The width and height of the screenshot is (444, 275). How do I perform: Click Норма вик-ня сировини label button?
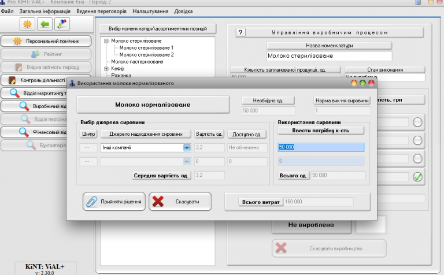pyautogui.click(x=342, y=101)
